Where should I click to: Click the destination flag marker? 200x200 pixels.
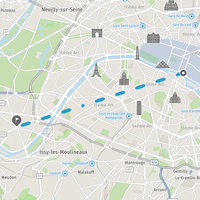point(17,121)
